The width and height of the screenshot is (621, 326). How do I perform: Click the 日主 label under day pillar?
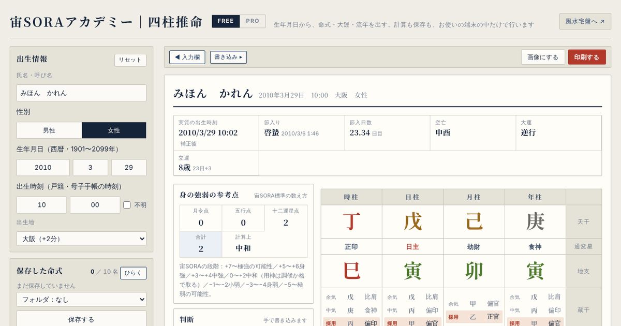click(413, 247)
